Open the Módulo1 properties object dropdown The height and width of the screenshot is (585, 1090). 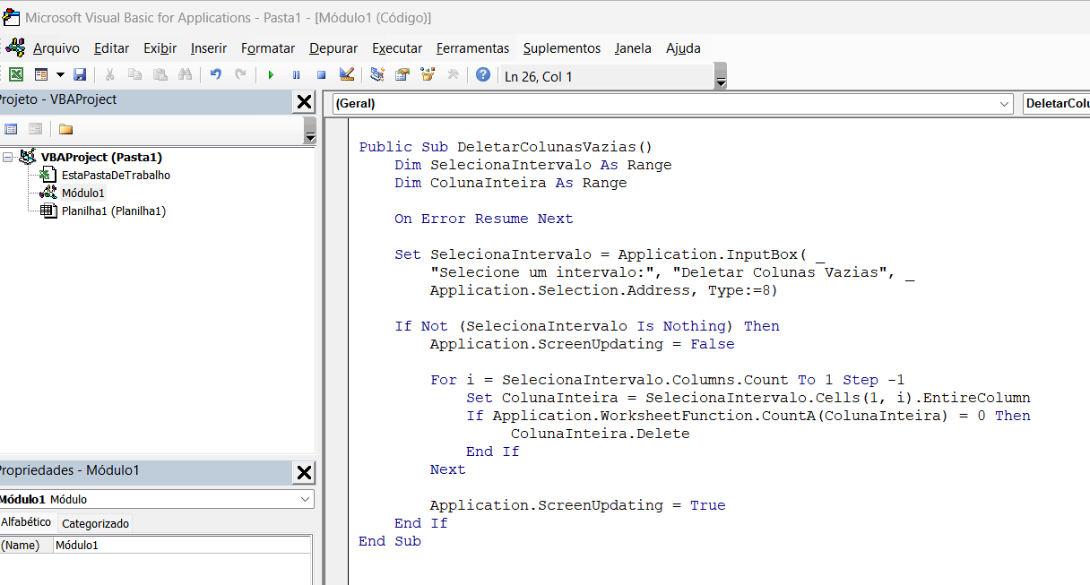[x=306, y=499]
